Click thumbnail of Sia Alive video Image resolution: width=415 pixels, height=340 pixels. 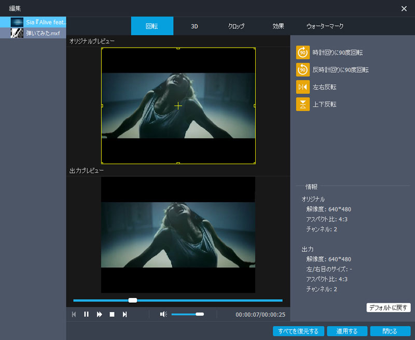tap(17, 22)
